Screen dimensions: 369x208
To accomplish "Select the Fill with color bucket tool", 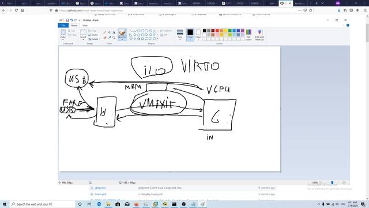I will coord(109,32).
